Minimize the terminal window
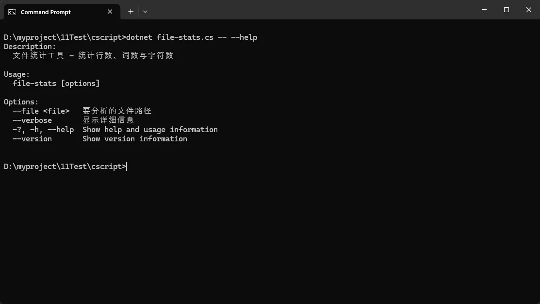The width and height of the screenshot is (540, 304). pos(484,10)
